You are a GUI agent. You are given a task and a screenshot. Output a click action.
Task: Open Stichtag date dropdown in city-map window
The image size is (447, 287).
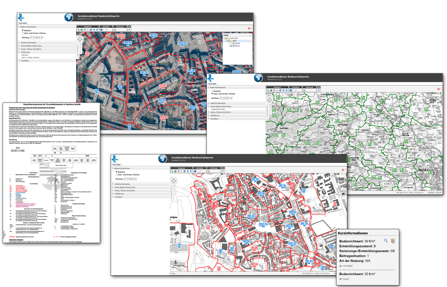pos(130,179)
